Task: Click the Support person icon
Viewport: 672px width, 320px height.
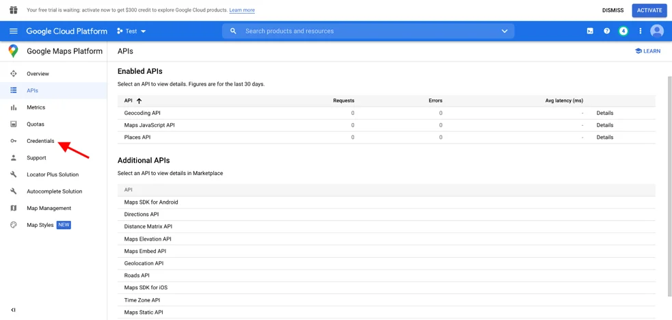Action: (13, 158)
